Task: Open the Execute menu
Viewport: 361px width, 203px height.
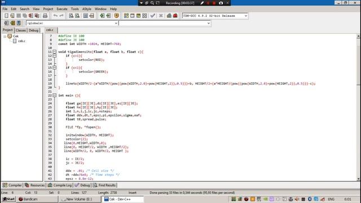Action: [62, 9]
